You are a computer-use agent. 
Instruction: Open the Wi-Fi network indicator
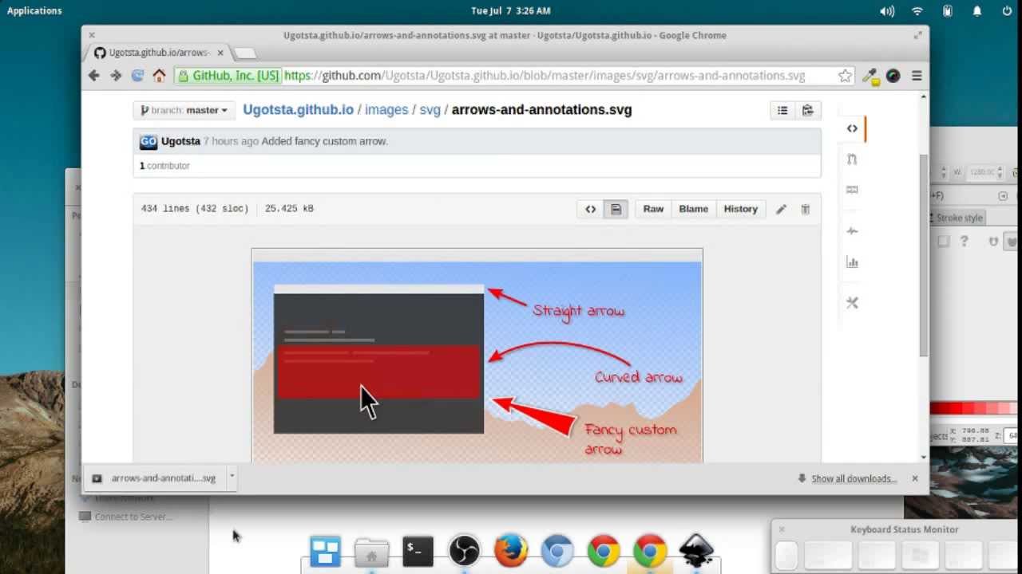[x=917, y=11]
